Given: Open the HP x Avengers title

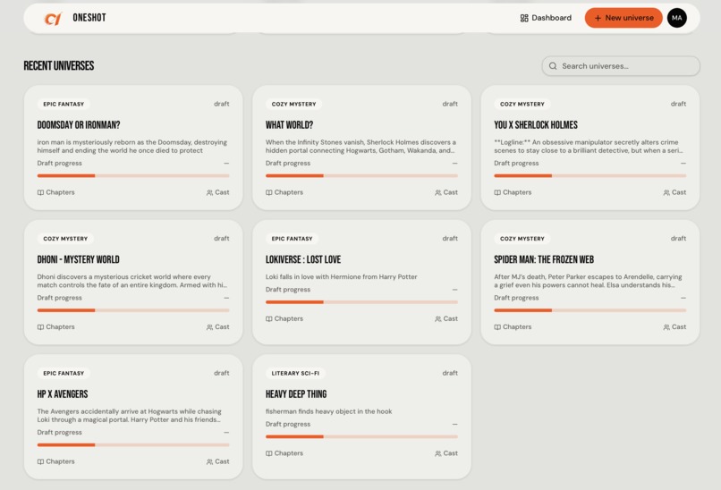Looking at the screenshot, I should [63, 394].
